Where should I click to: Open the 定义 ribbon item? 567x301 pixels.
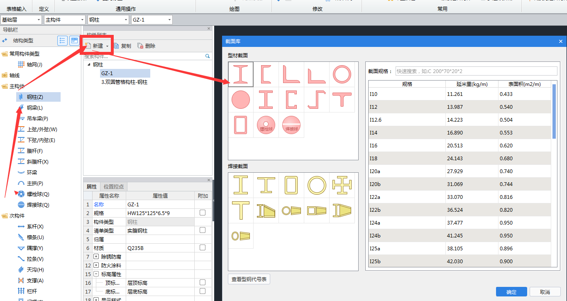44,9
